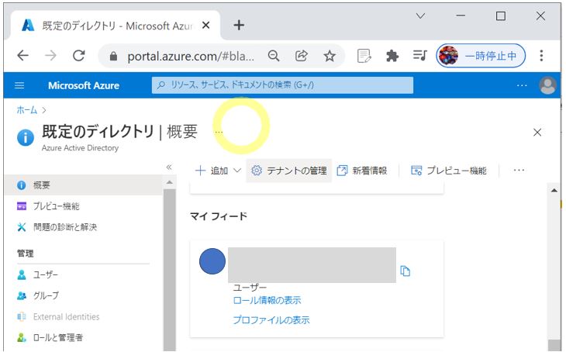This screenshot has height=352, width=566.
Task: Collapse the sidebar with double chevron
Action: click(x=169, y=167)
